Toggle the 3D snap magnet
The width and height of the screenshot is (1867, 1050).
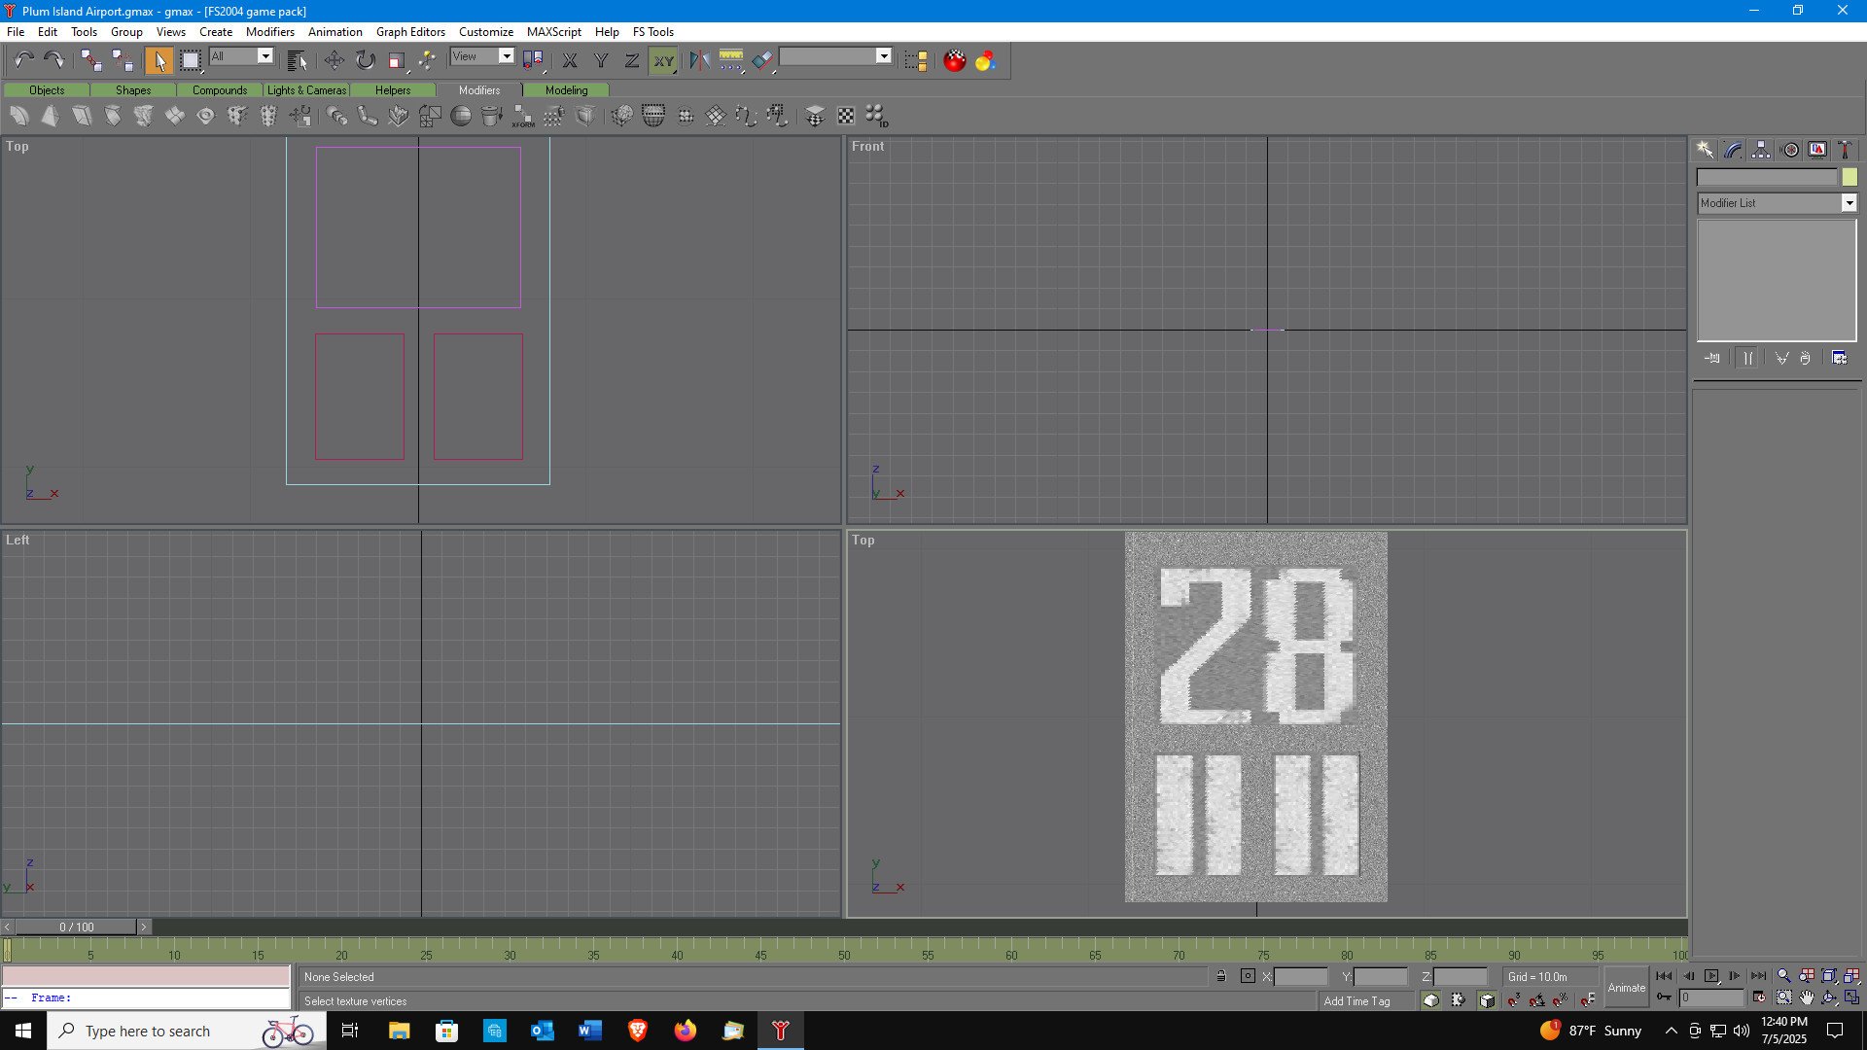coord(1514,999)
